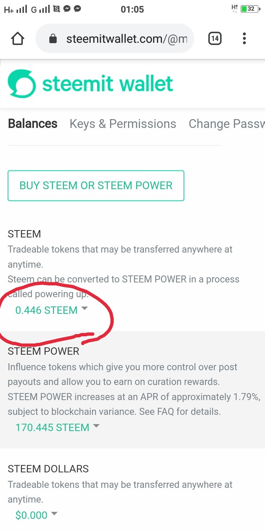Expand the $0.000 Steem Dollars dropdown arrow
Viewport: 265px width, 531px height.
[x=54, y=513]
